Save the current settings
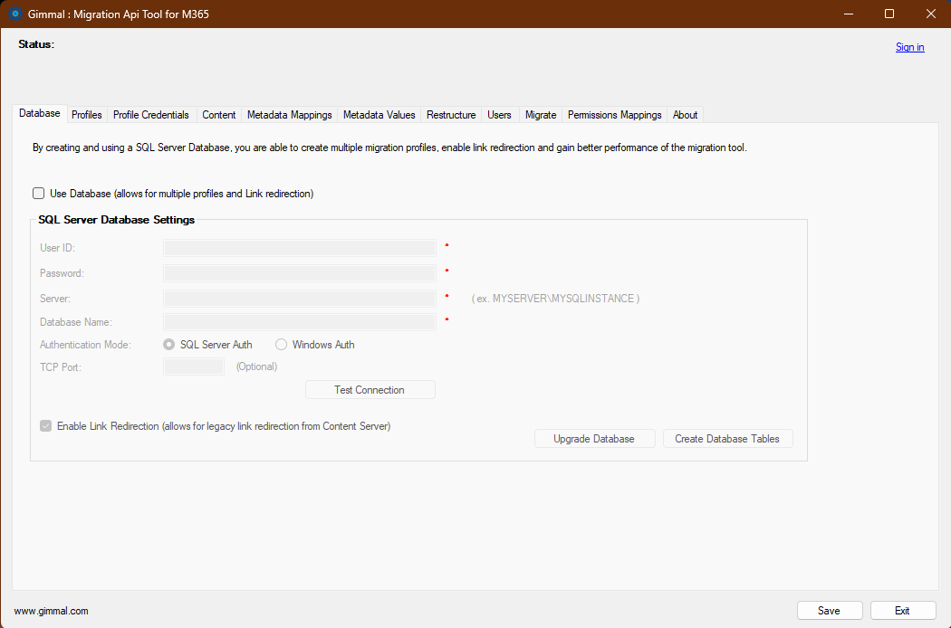 click(830, 610)
